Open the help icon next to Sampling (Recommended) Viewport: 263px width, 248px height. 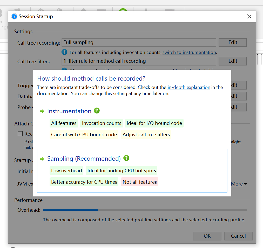126,158
